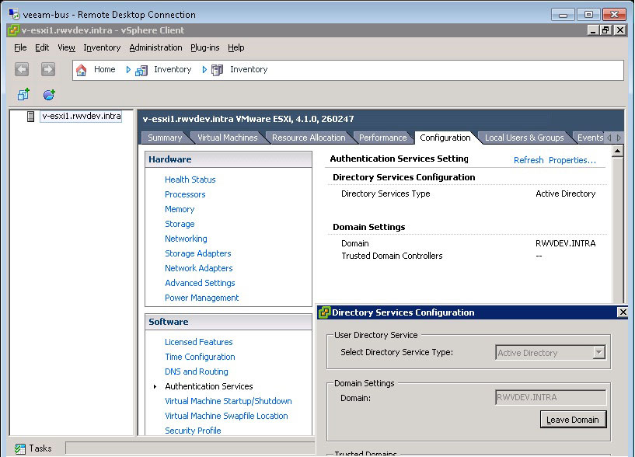The width and height of the screenshot is (635, 457).
Task: Select the v-esxi1.rwvdev.intra host icon
Action: click(x=31, y=117)
